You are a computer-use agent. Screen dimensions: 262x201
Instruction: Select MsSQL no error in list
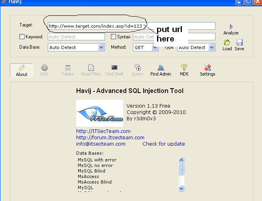pos(95,165)
